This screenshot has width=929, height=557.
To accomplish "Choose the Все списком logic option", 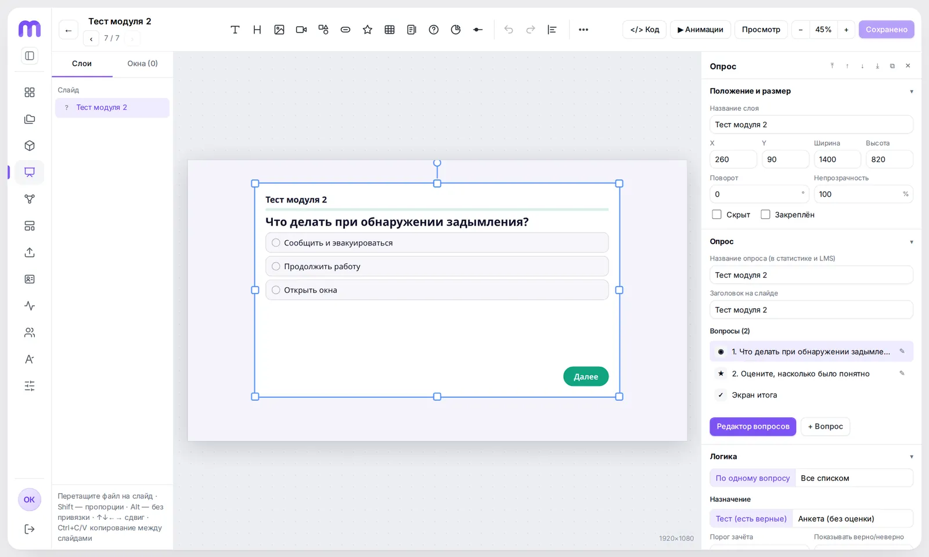I will [824, 478].
